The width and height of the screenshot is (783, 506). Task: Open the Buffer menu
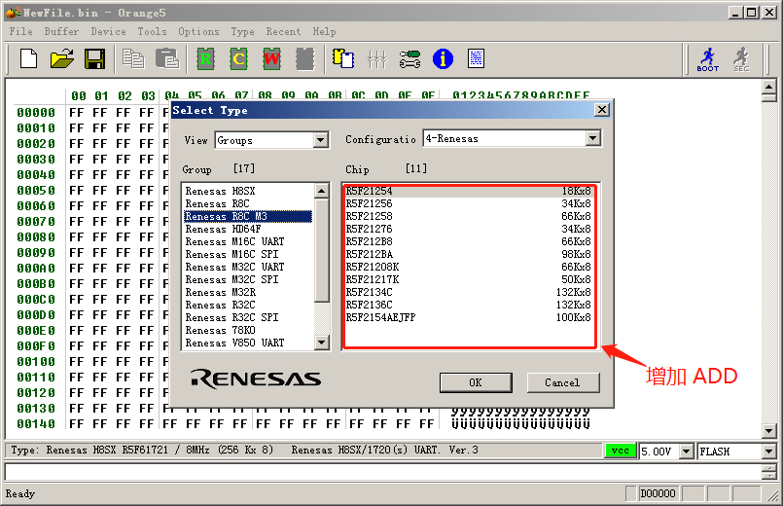61,31
